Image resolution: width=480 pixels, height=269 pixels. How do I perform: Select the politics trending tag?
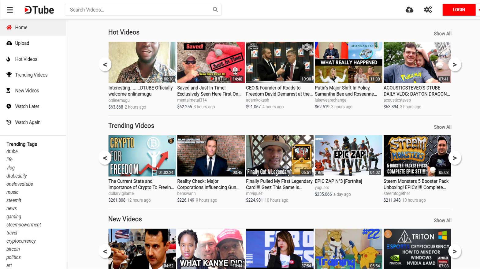(13, 257)
